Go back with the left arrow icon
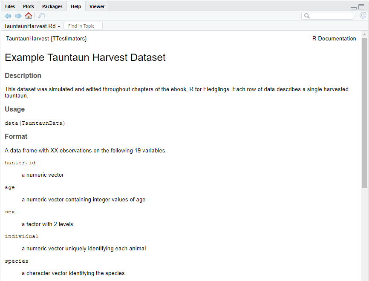Viewport: 369px width, 281px height. tap(8, 16)
